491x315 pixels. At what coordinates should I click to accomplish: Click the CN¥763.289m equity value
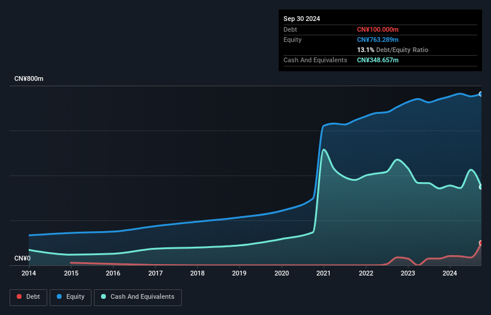tap(377, 40)
